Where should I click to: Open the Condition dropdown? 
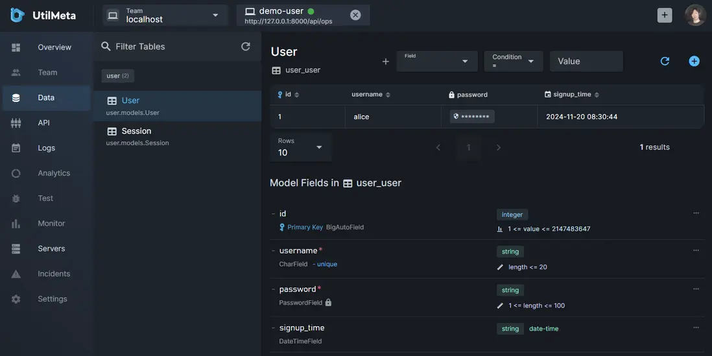pyautogui.click(x=514, y=62)
